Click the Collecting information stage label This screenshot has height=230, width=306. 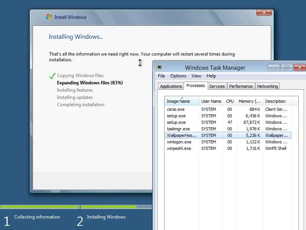(37, 217)
